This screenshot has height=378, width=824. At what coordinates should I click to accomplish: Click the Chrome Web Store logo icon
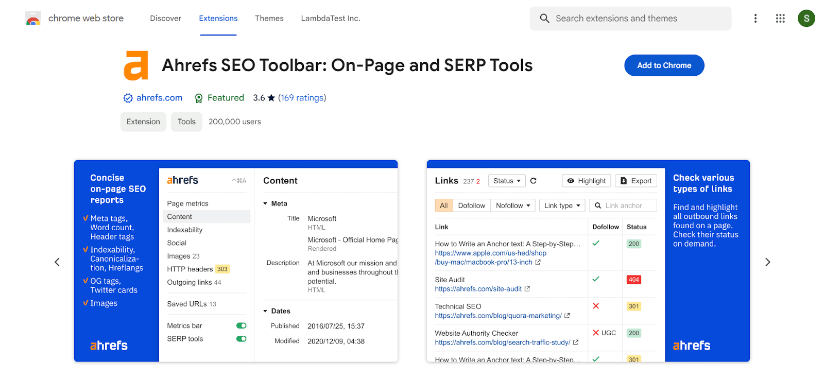33,19
